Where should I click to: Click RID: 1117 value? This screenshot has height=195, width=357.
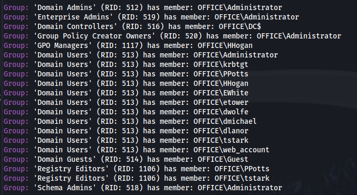[120, 45]
